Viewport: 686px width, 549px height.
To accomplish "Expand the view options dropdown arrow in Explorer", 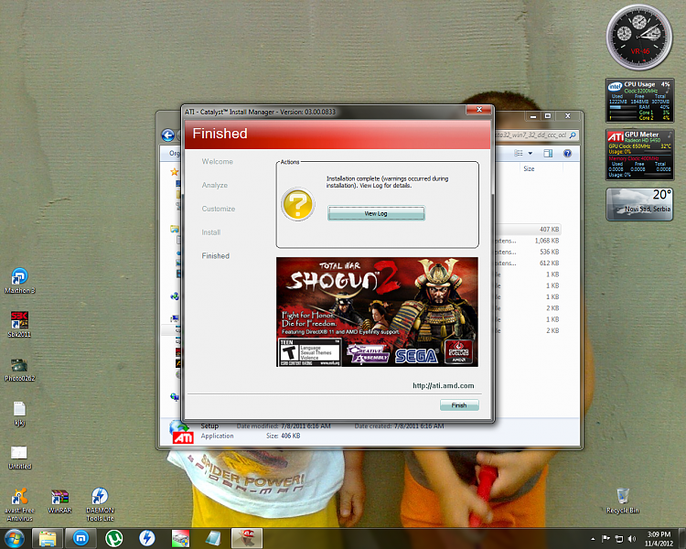I will (531, 153).
